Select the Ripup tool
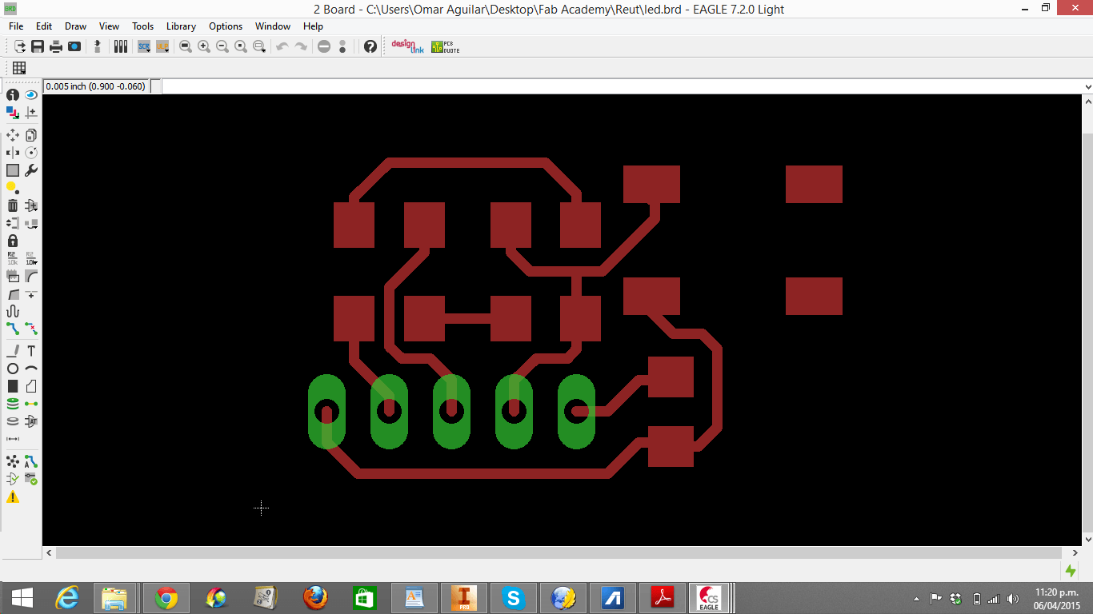The image size is (1093, 614). (31, 329)
